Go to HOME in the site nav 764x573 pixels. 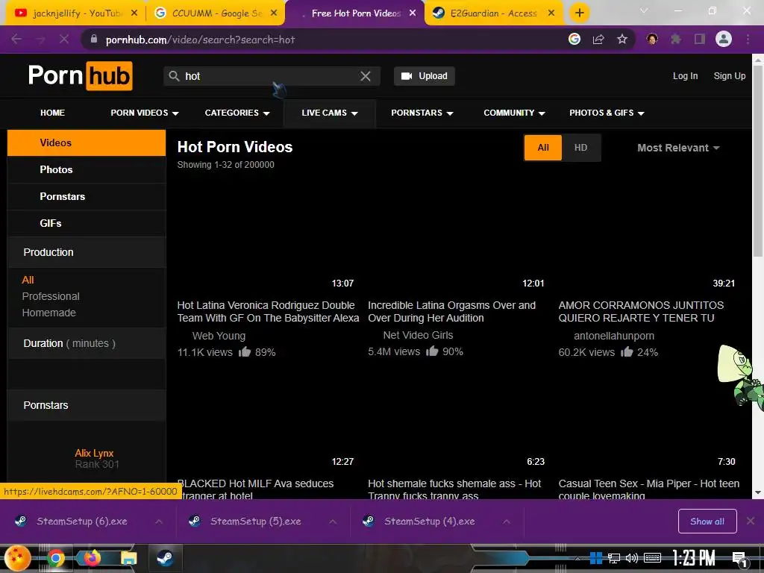tap(52, 113)
